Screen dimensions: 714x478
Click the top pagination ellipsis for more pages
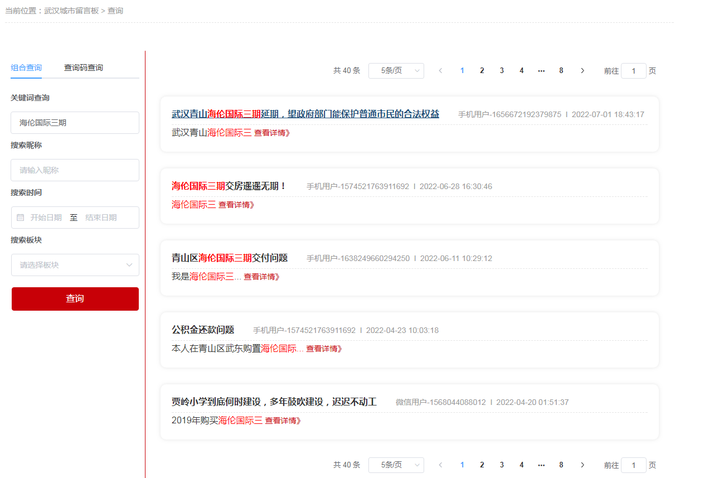click(541, 71)
